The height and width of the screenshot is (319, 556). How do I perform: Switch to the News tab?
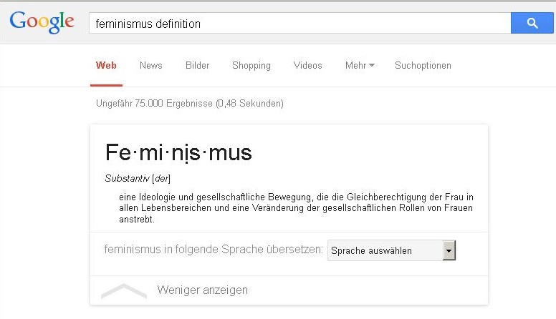click(x=151, y=66)
